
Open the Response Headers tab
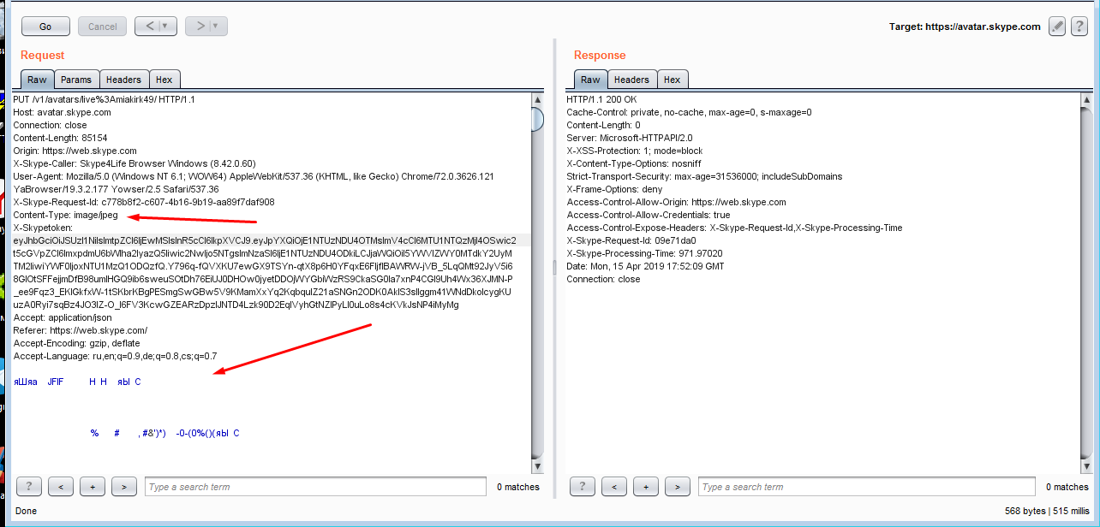click(x=631, y=80)
